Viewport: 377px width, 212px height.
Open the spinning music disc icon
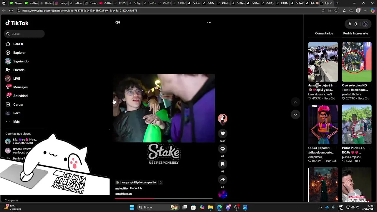(x=223, y=194)
